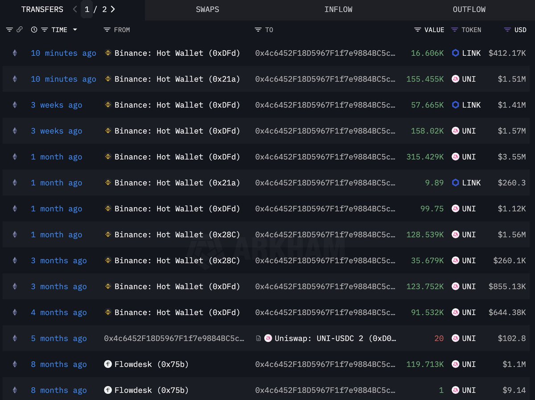Click the FROM column header label
535x400 pixels.
point(122,30)
